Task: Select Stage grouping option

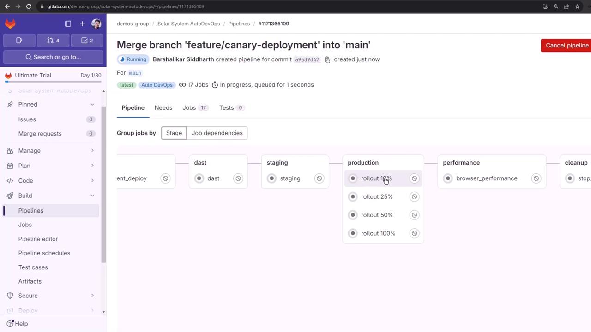Action: (174, 133)
